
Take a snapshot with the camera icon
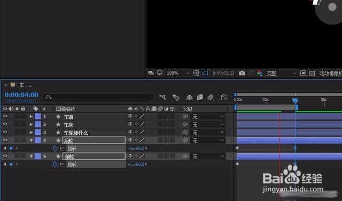coord(242,73)
